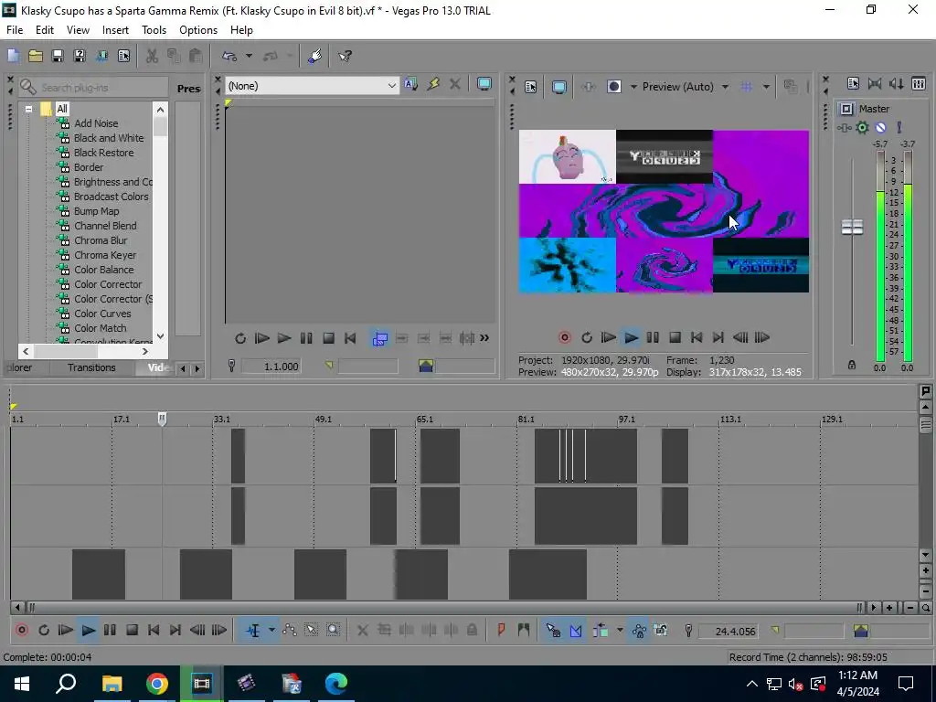
Task: Pause playback in the timeline transport
Action: 110,631
